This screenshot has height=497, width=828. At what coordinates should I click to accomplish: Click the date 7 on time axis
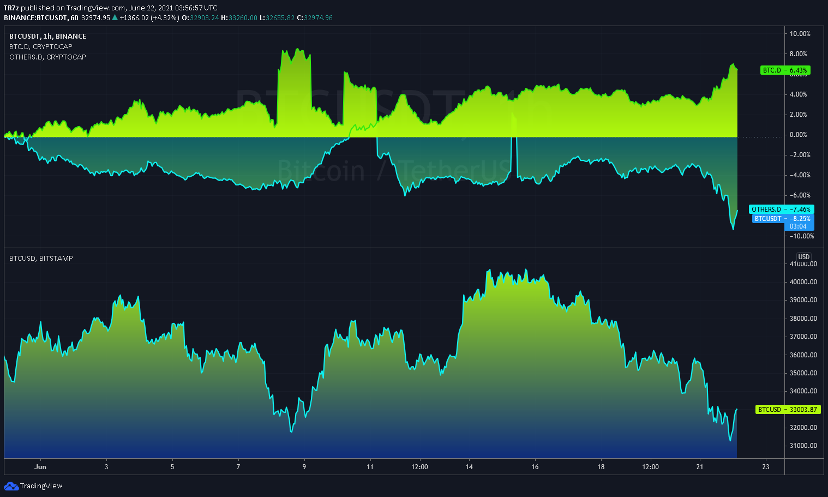(238, 467)
